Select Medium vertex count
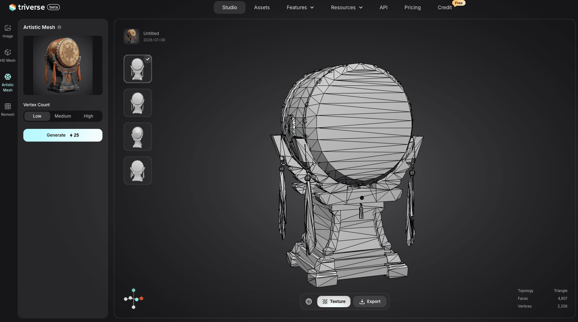Viewport: 578px width, 322px height. pyautogui.click(x=63, y=116)
